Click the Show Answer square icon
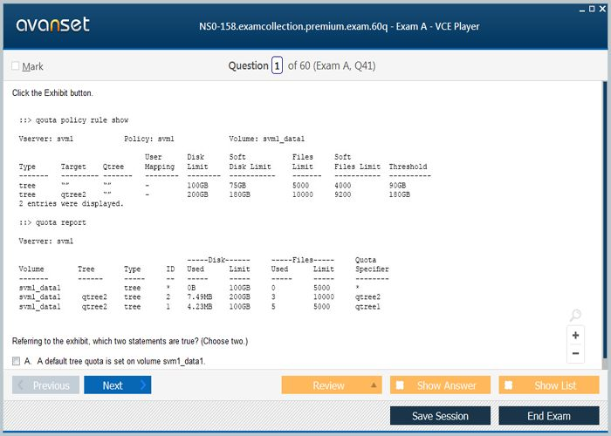Screen dimensions: 611x436 pos(400,385)
